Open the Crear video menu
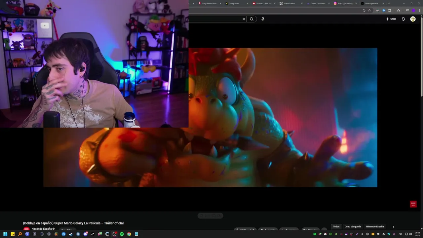The image size is (423, 238). (x=391, y=19)
